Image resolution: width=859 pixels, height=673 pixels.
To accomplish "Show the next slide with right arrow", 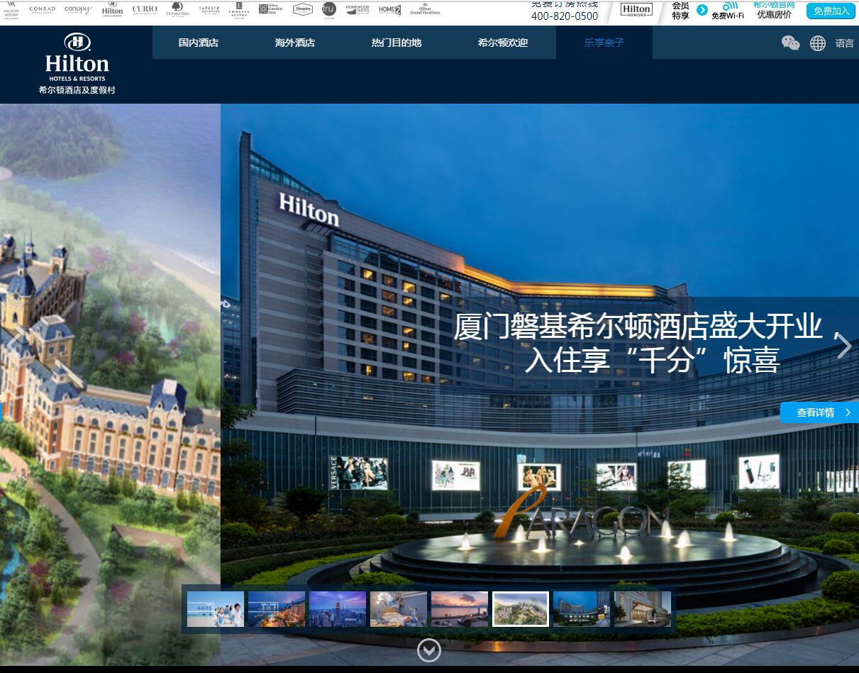I will 844,346.
